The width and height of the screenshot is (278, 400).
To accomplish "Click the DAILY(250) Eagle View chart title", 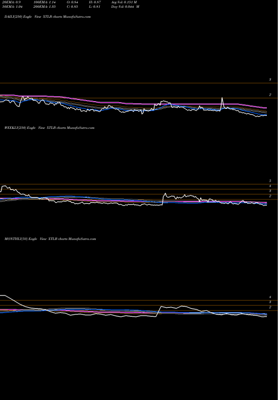I will pyautogui.click(x=47, y=17).
